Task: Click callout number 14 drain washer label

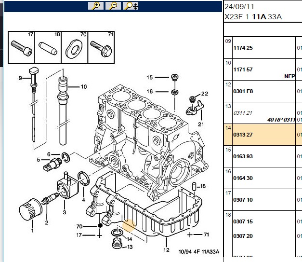Action: pyautogui.click(x=129, y=239)
